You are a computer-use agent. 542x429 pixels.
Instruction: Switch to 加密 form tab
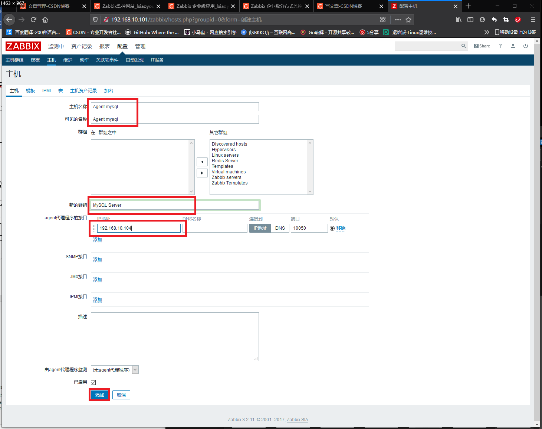tap(109, 91)
